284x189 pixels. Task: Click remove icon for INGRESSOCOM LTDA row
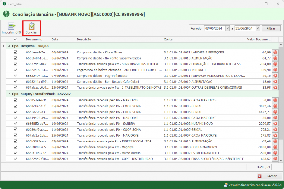[275, 141]
